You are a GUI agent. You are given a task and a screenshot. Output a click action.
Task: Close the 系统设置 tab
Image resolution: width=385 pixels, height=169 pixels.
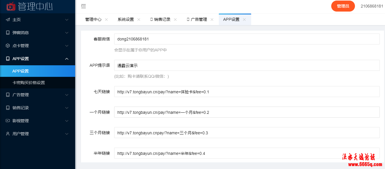[x=139, y=20]
